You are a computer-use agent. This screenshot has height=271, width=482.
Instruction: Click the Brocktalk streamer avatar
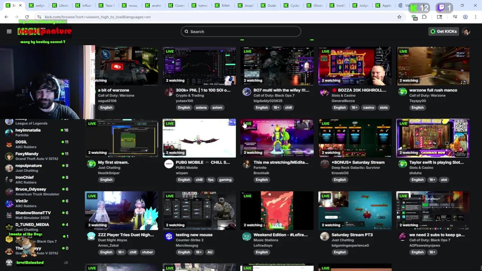247,164
